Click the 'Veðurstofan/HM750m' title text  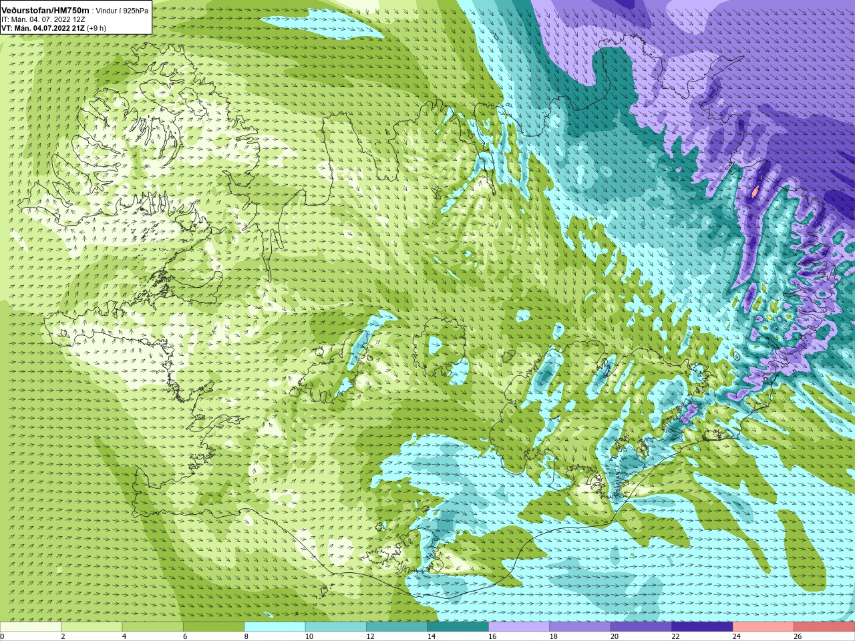pos(45,10)
